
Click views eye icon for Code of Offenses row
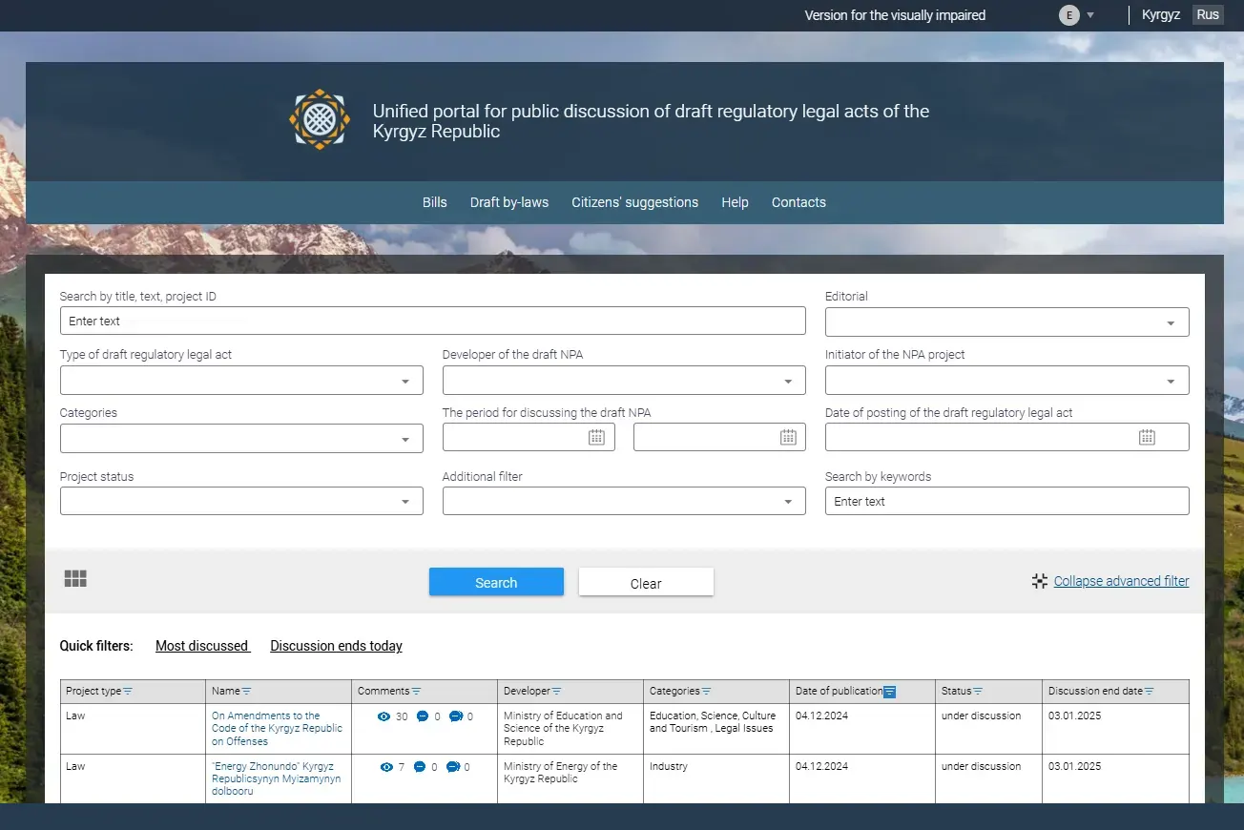(384, 716)
